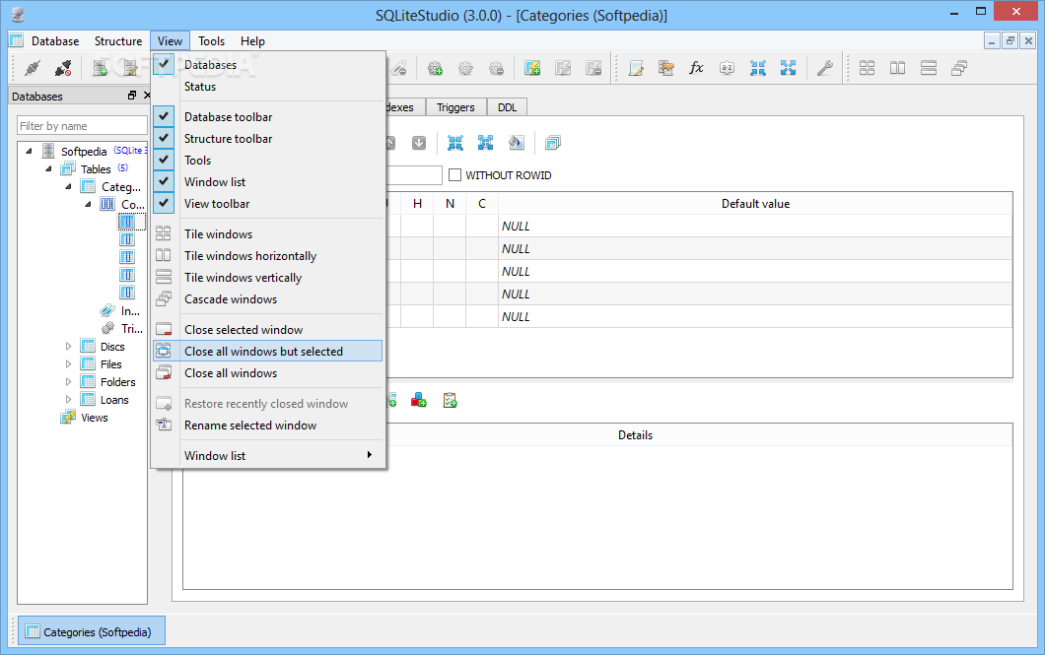Viewport: 1045px width, 655px height.
Task: Toggle the Databases panel in View menu
Action: 268,65
